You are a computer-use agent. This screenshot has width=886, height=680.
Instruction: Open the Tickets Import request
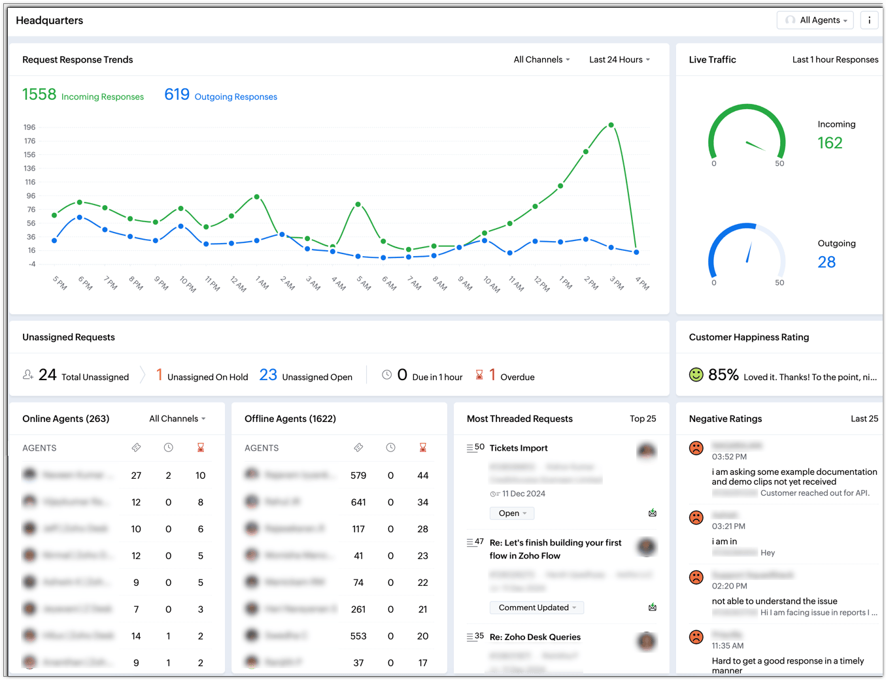coord(519,448)
